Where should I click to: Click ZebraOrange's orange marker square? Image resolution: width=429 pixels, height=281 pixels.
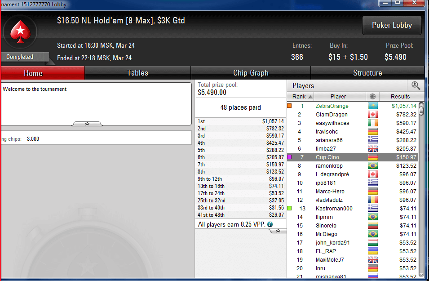pyautogui.click(x=289, y=106)
